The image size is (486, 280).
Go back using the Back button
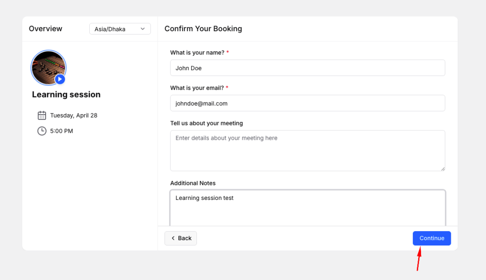[181, 238]
